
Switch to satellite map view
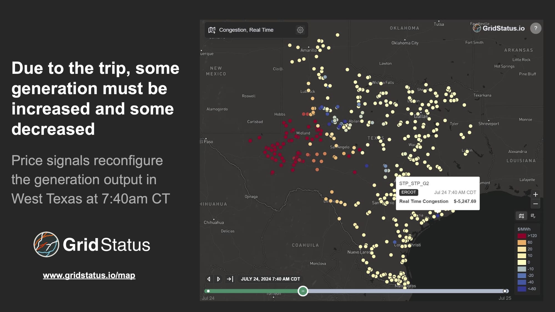tap(533, 216)
